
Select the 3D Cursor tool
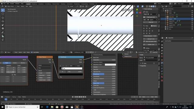(x=3, y=14)
